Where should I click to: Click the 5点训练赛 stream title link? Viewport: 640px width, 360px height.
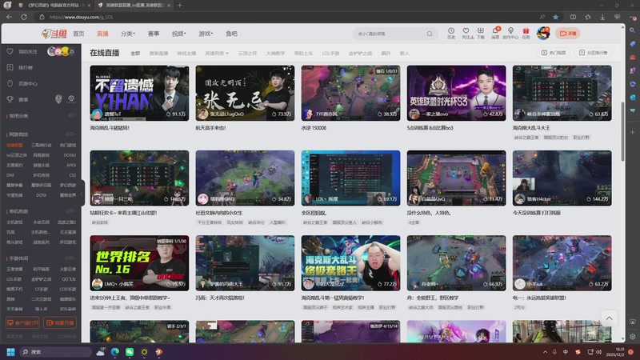[x=430, y=128]
